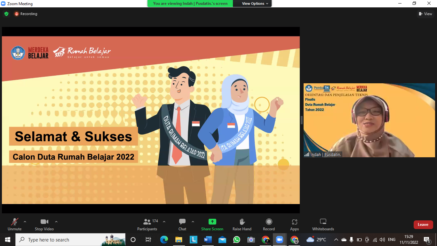
Task: Select Indah | Pusdatin. video thumbnail
Action: [x=369, y=120]
